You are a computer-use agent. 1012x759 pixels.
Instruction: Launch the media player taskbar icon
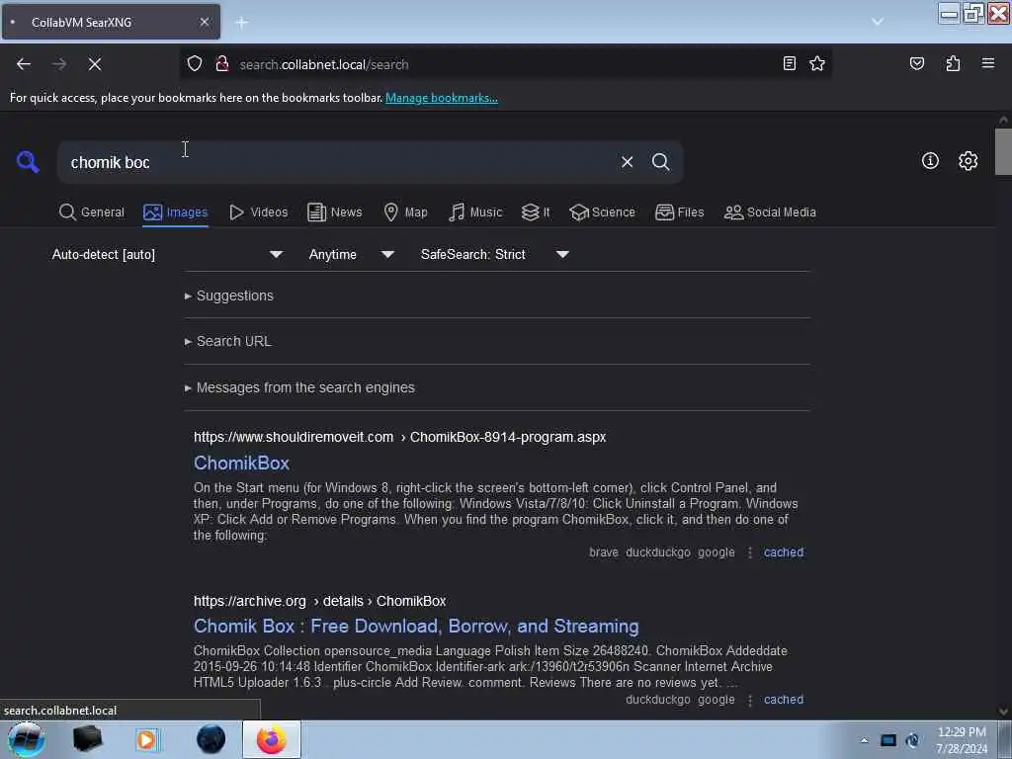[x=146, y=739]
